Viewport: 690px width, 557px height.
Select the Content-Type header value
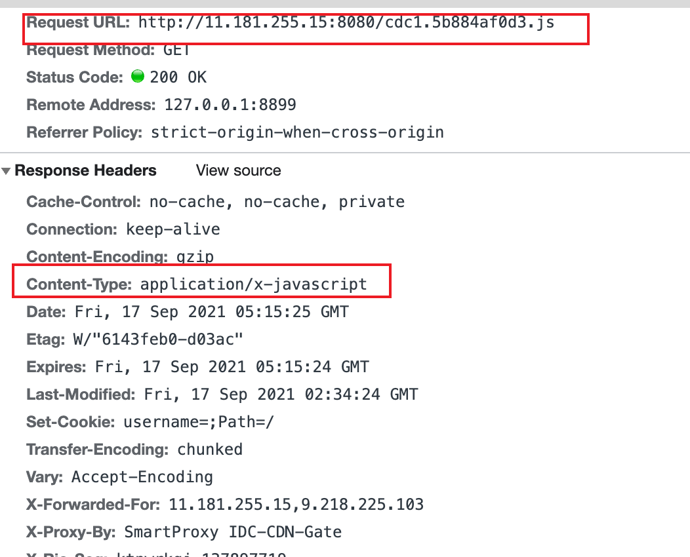253,284
